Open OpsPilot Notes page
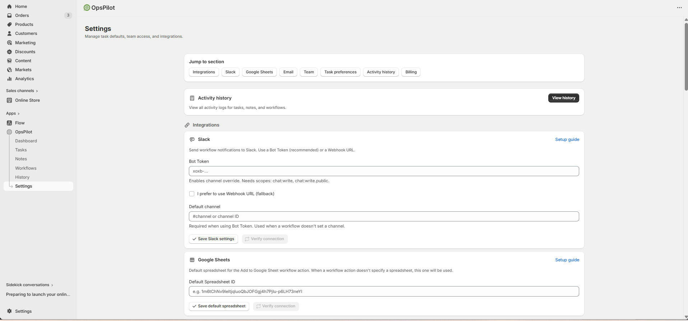This screenshot has width=688, height=321. (21, 159)
